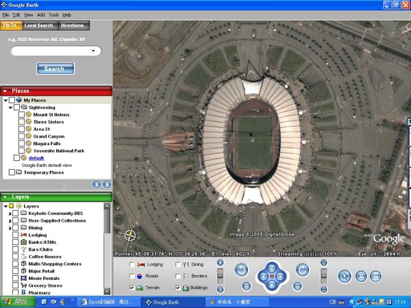Click the tilt slider handle
The height and width of the screenshot is (308, 411).
324,276
